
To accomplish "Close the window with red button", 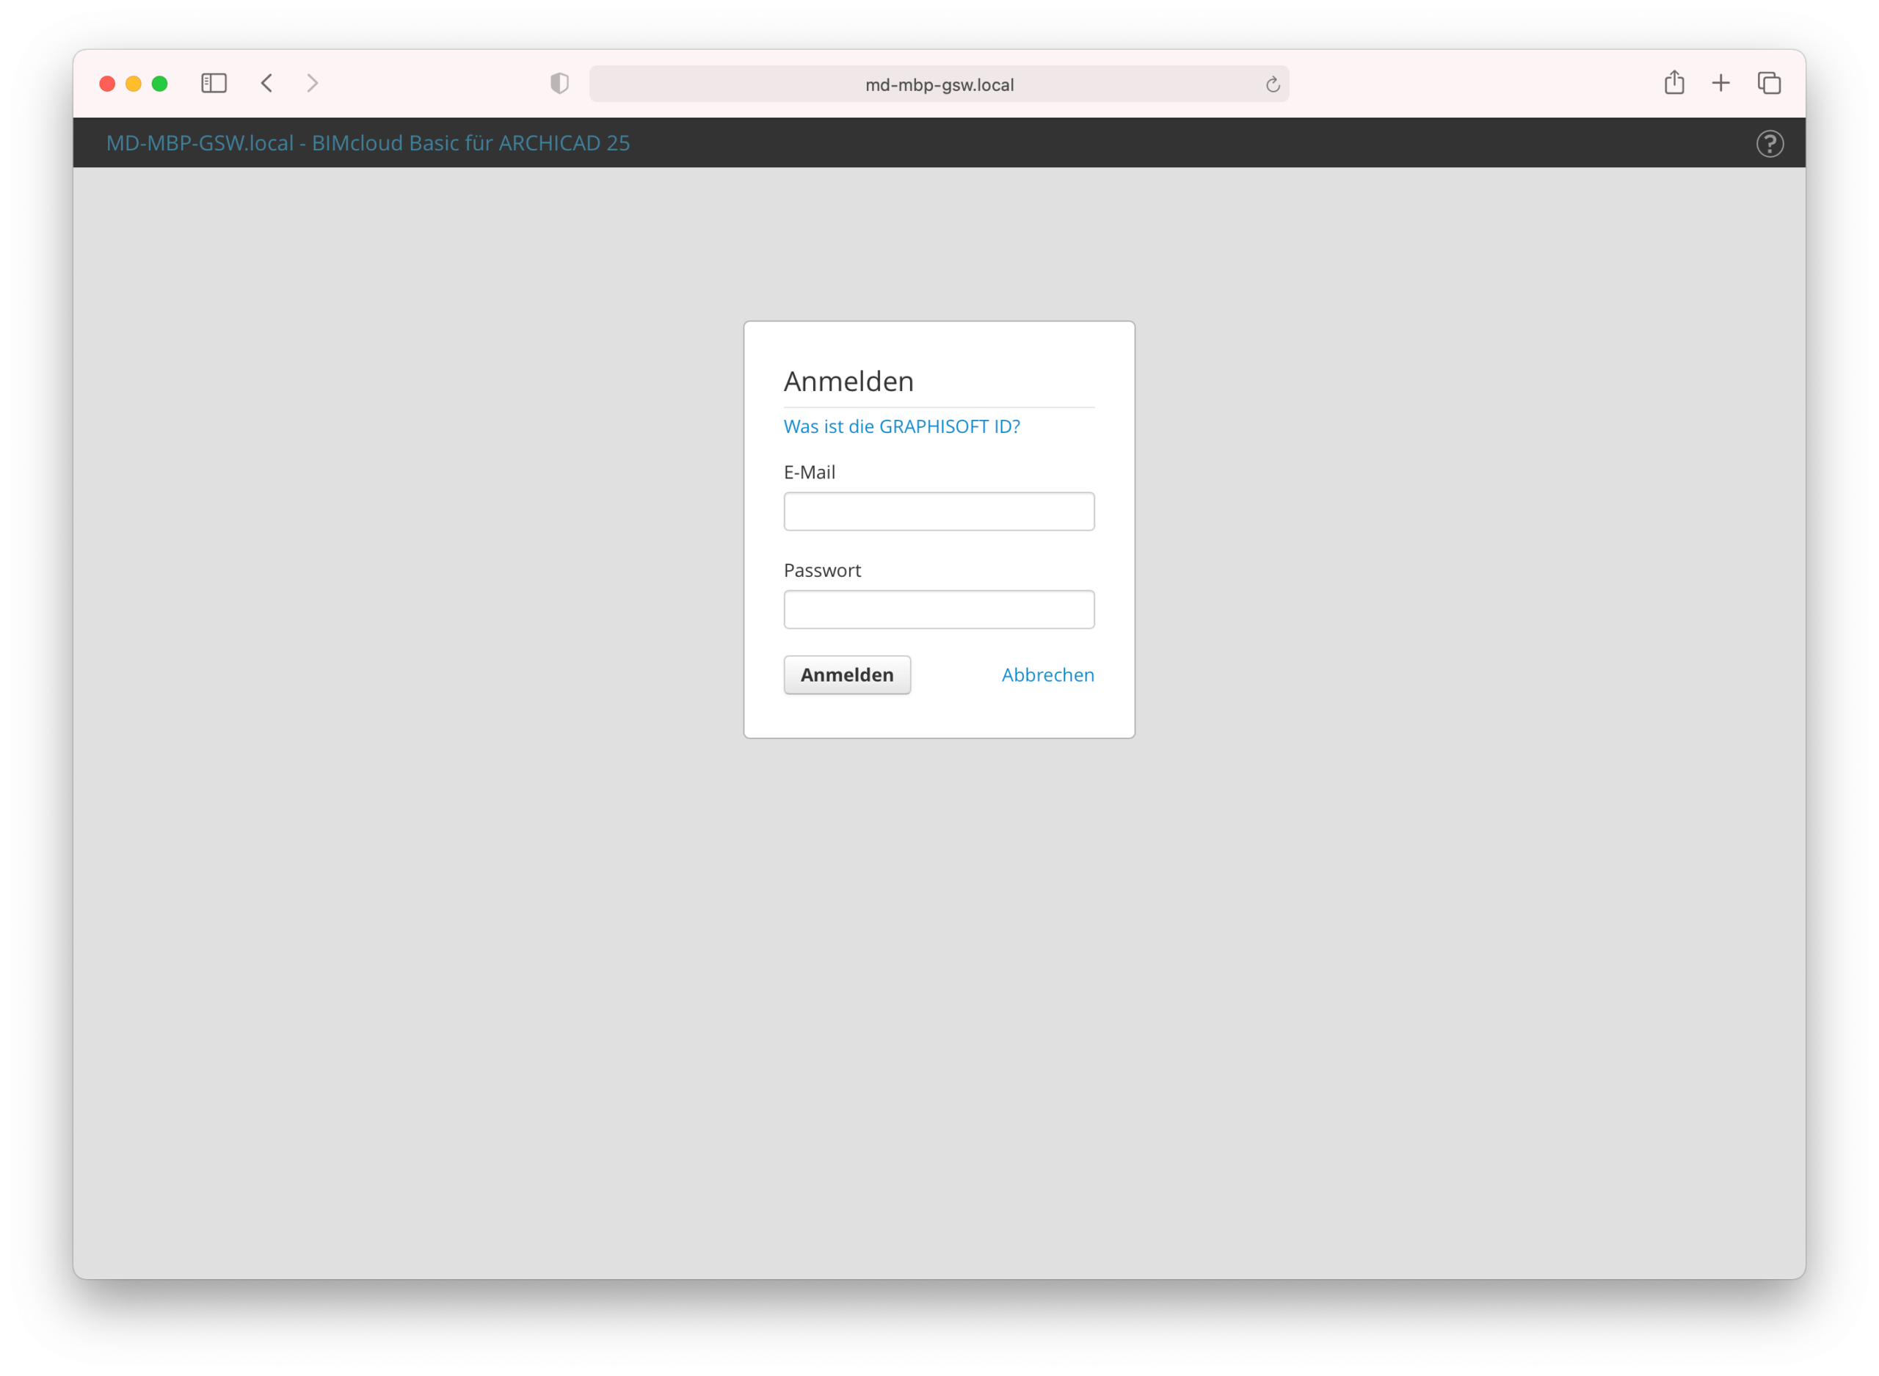I will 107,84.
